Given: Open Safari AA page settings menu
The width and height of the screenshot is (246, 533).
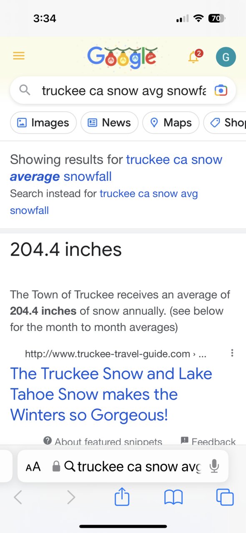Looking at the screenshot, I should tap(33, 467).
